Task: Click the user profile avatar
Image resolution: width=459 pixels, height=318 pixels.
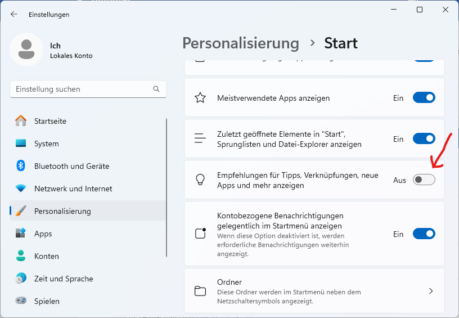Action: [x=26, y=50]
